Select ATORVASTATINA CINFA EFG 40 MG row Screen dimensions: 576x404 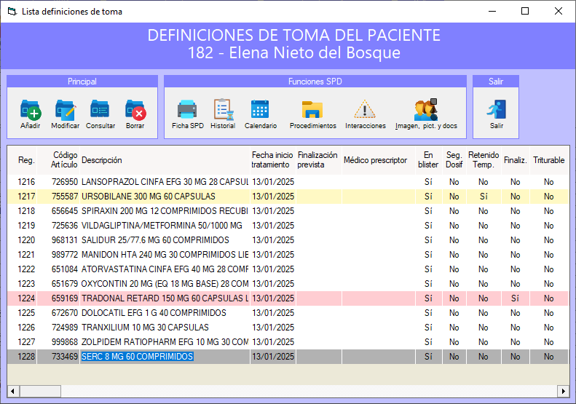tap(288, 269)
